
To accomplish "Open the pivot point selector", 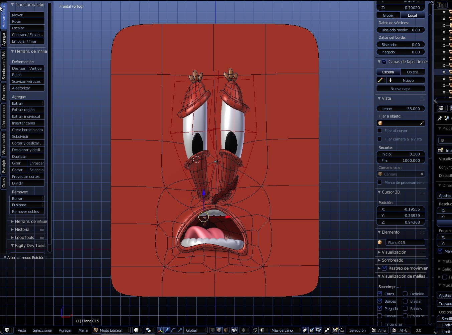I will tap(150, 330).
